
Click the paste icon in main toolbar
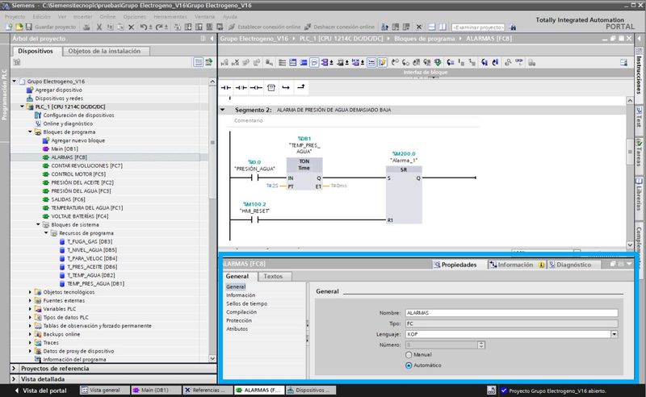point(120,27)
